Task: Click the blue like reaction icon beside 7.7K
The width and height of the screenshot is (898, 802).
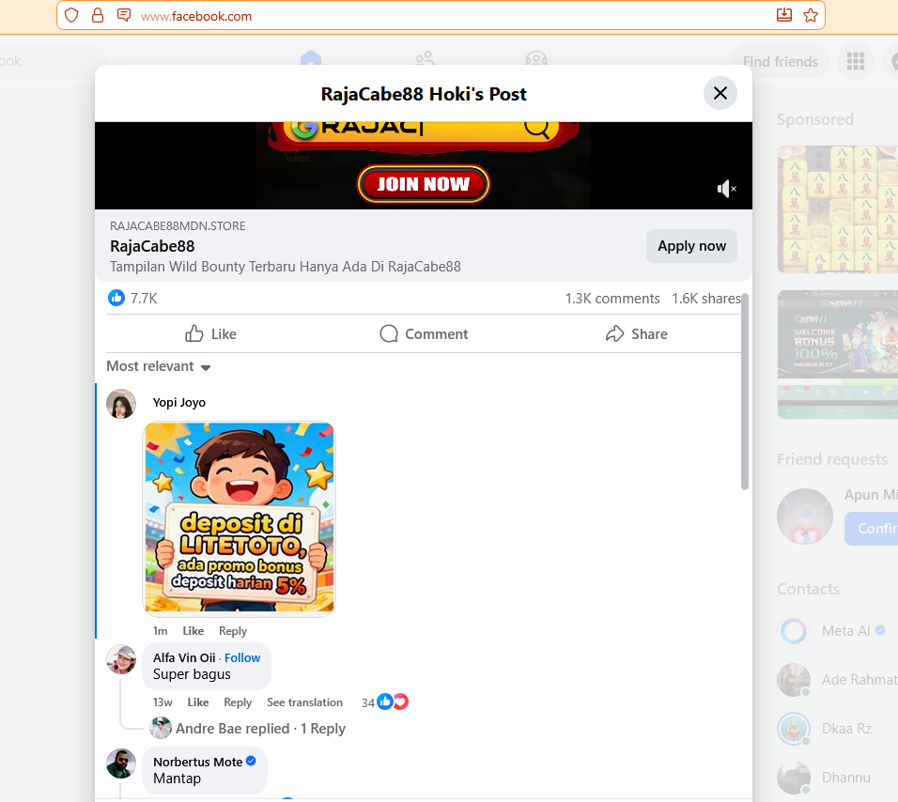Action: pos(116,298)
